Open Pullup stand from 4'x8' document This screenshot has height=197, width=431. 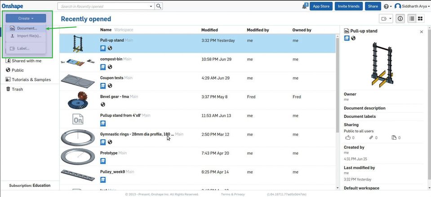coord(120,116)
